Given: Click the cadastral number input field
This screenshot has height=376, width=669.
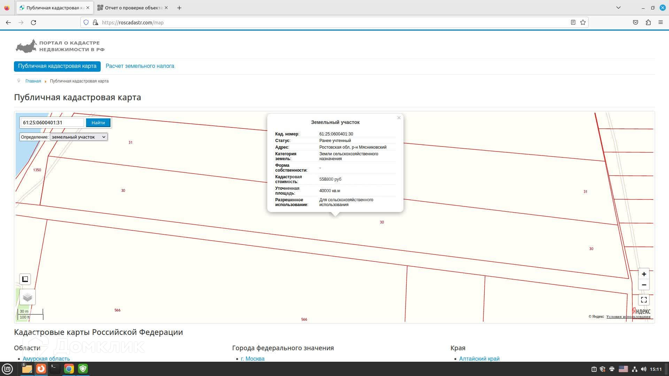Looking at the screenshot, I should (52, 123).
